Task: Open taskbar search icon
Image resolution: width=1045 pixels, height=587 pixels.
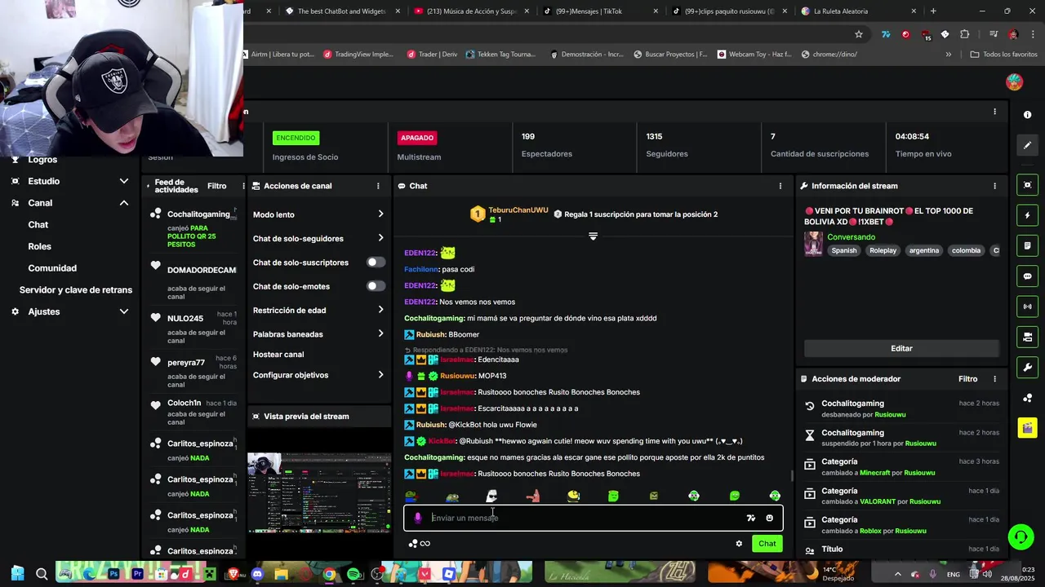Action: pyautogui.click(x=42, y=574)
